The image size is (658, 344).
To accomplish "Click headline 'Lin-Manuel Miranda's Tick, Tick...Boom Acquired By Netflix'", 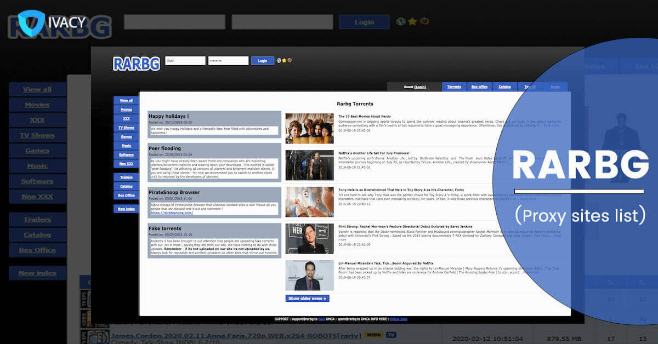I will tap(387, 263).
